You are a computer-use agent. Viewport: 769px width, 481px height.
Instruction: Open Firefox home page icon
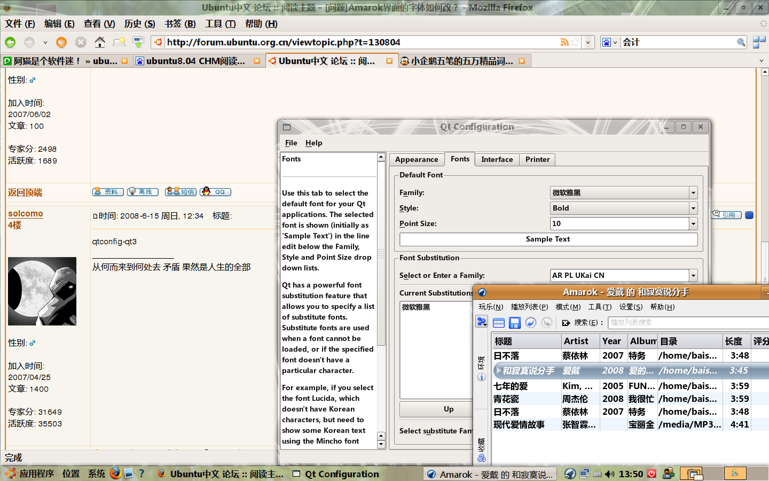point(100,42)
